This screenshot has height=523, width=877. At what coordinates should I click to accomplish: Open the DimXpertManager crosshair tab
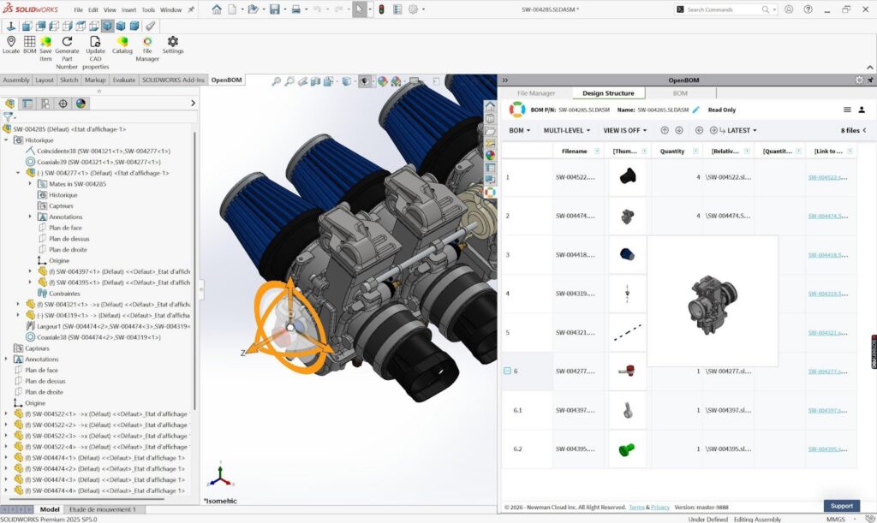point(63,104)
